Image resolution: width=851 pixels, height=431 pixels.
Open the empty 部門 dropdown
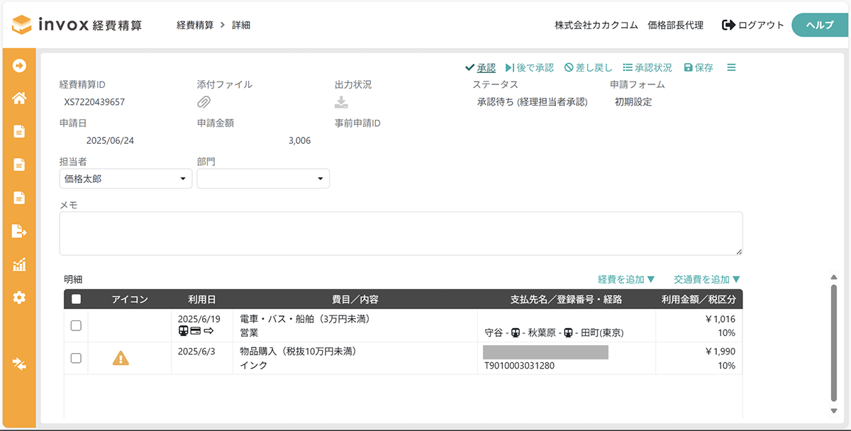263,179
